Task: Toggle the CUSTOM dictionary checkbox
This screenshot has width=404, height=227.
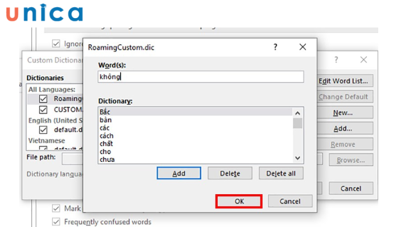Action: 43,110
